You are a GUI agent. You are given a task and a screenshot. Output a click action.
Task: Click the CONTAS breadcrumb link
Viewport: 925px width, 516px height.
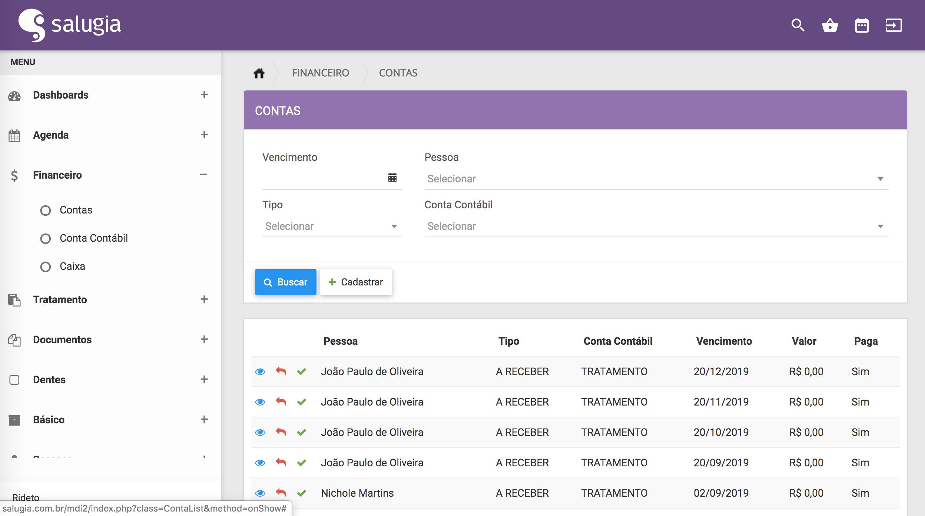398,73
